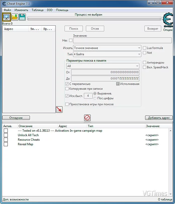Click the red clear address list icon

click(87, 118)
